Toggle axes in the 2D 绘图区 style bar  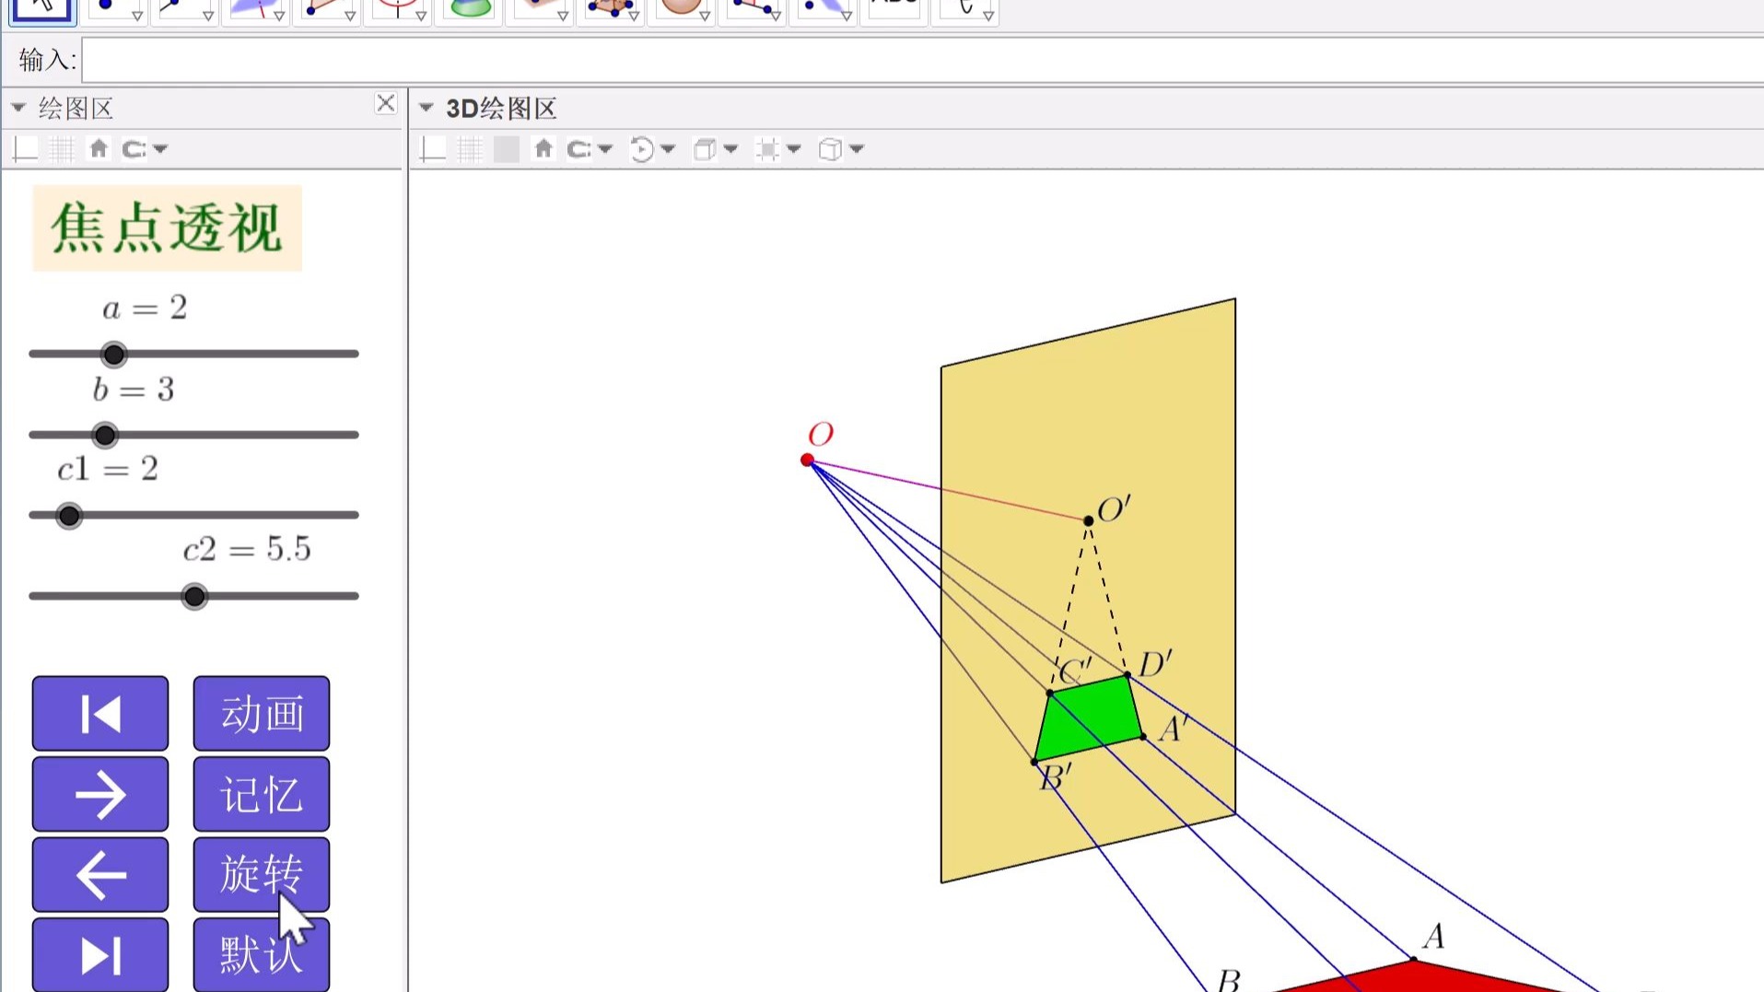25,148
